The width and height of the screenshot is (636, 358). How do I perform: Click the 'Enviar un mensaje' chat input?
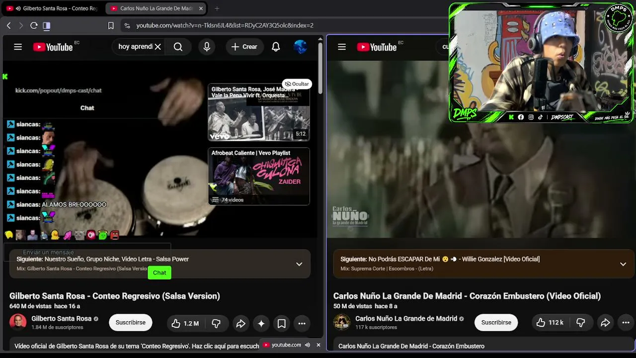(x=87, y=252)
